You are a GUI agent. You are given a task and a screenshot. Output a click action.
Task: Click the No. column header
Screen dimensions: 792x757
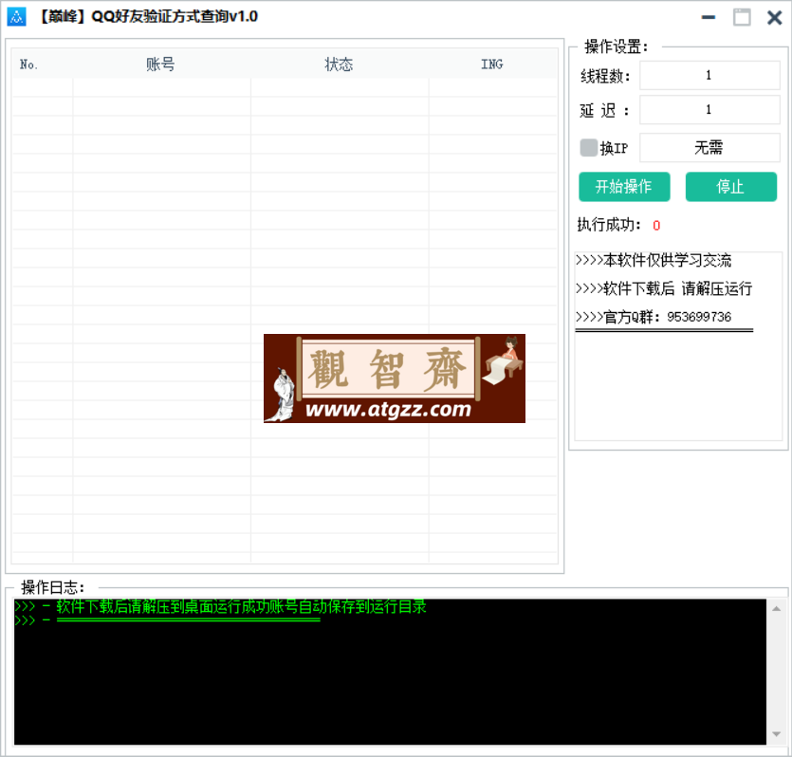[x=29, y=65]
